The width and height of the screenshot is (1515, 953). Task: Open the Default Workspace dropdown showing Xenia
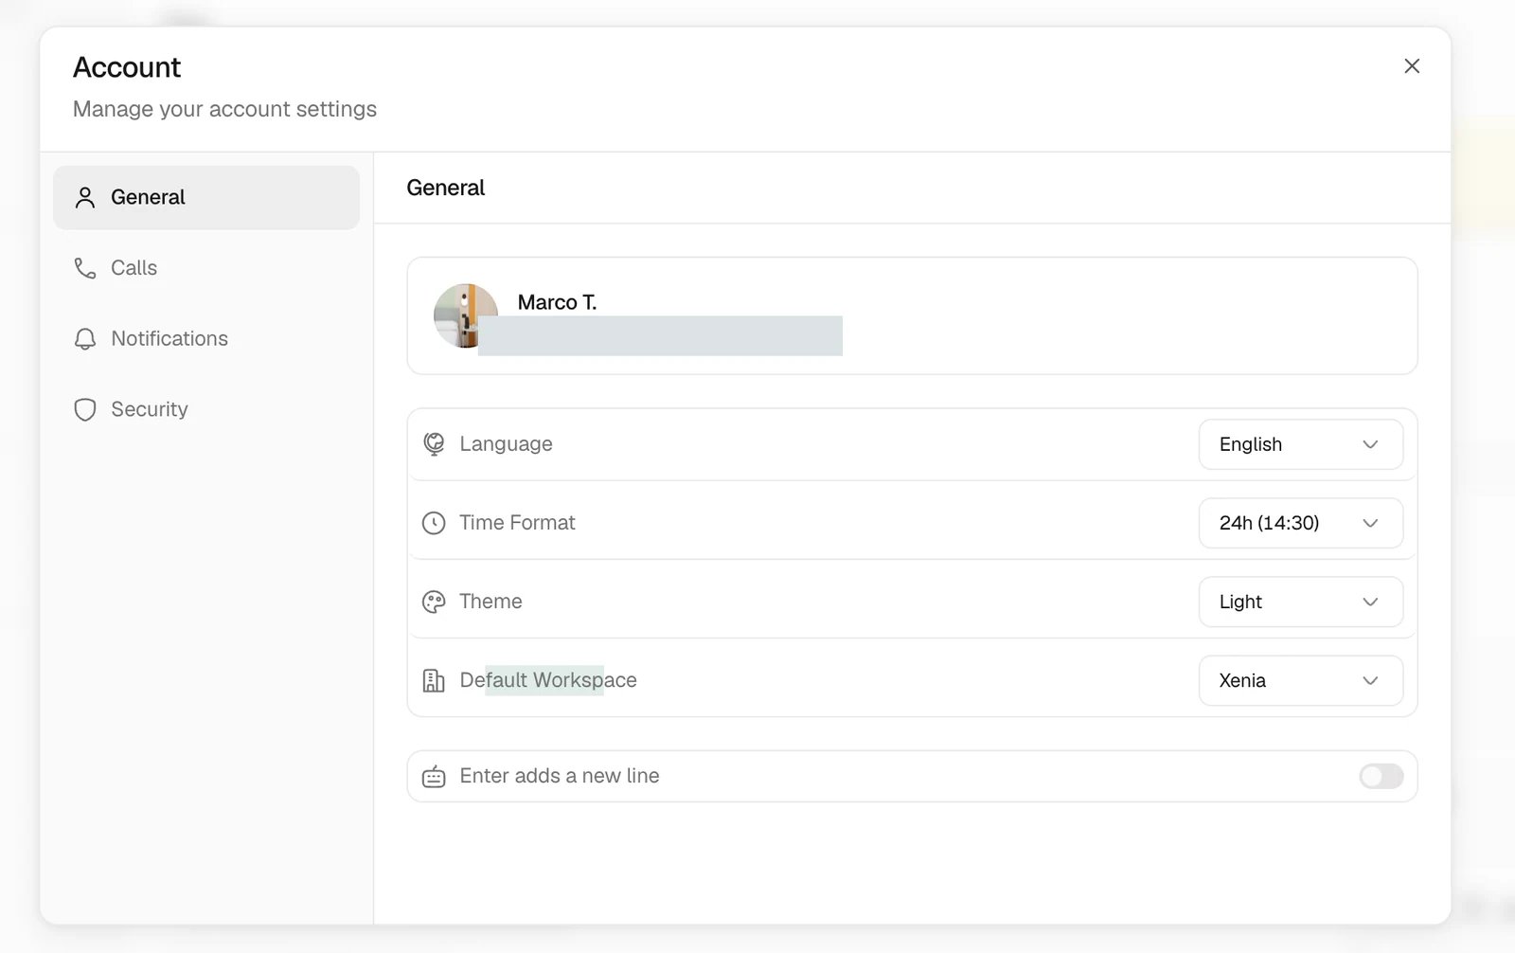1301,680
